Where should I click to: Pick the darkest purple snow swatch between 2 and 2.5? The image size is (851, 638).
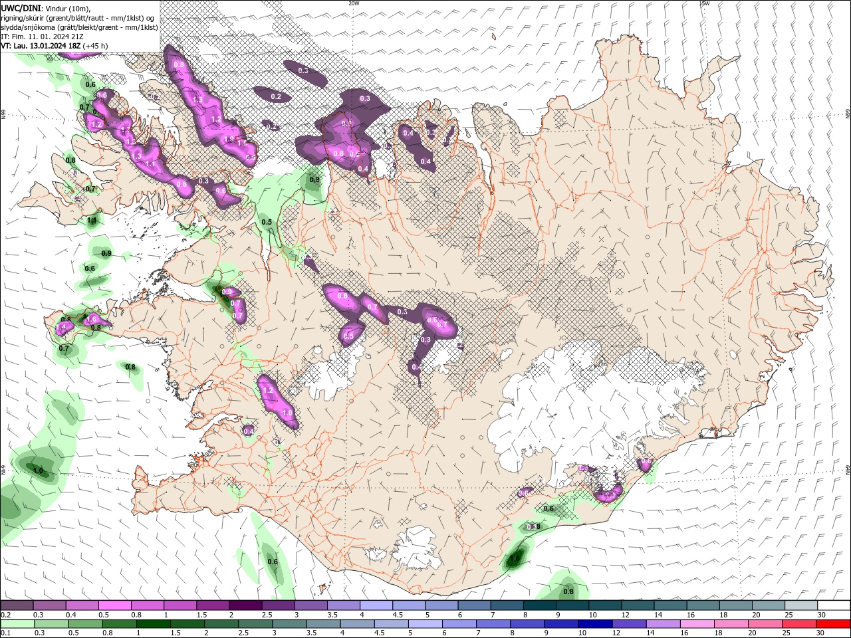[245, 605]
